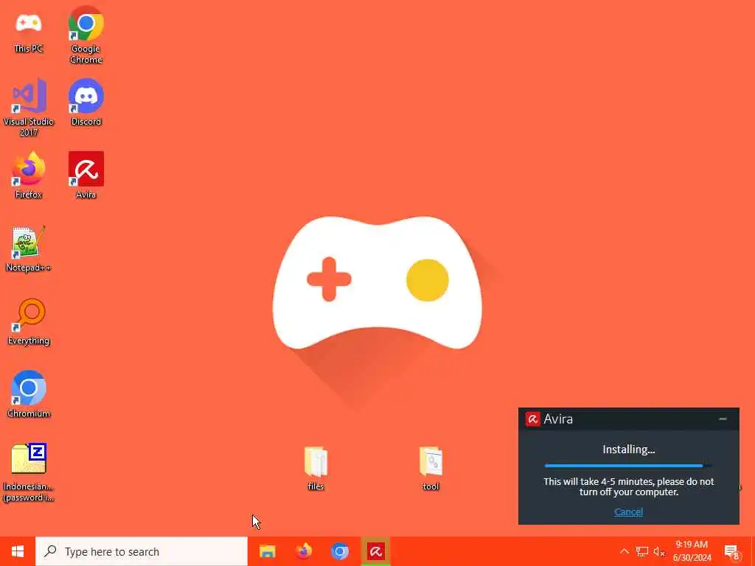Screen dimensions: 755x566
Task: Select the Visual Studio 2017 shortcut
Action: (29, 107)
